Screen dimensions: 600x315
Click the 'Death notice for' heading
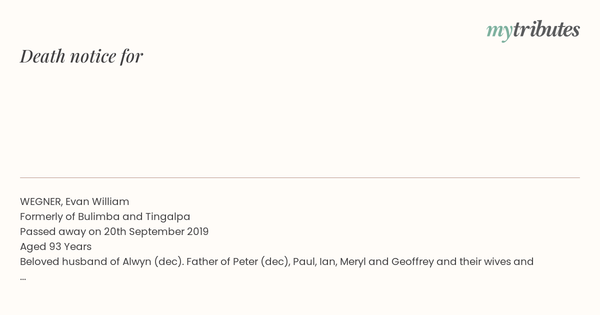pyautogui.click(x=81, y=56)
